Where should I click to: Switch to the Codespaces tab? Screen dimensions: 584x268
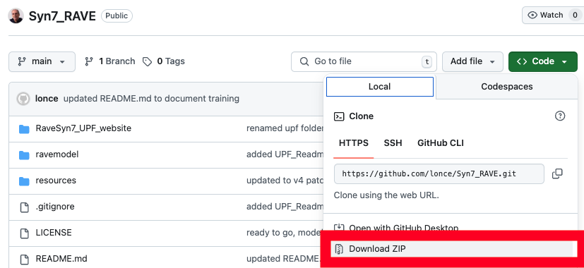506,87
